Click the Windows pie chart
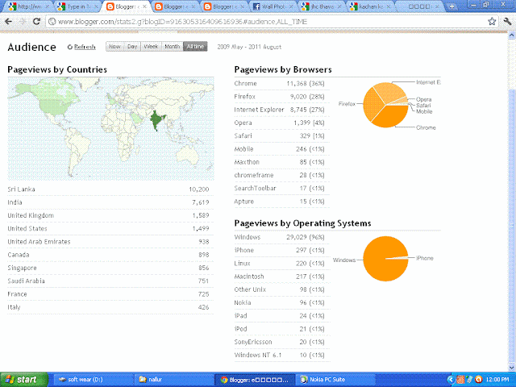This screenshot has width=516, height=387. (x=385, y=259)
